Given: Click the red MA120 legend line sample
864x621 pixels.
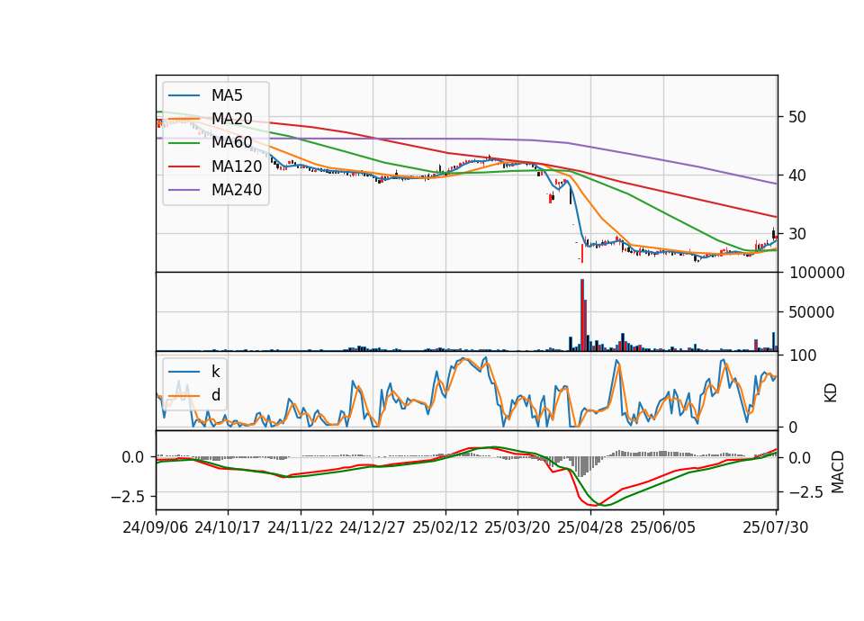Looking at the screenshot, I should [x=184, y=167].
